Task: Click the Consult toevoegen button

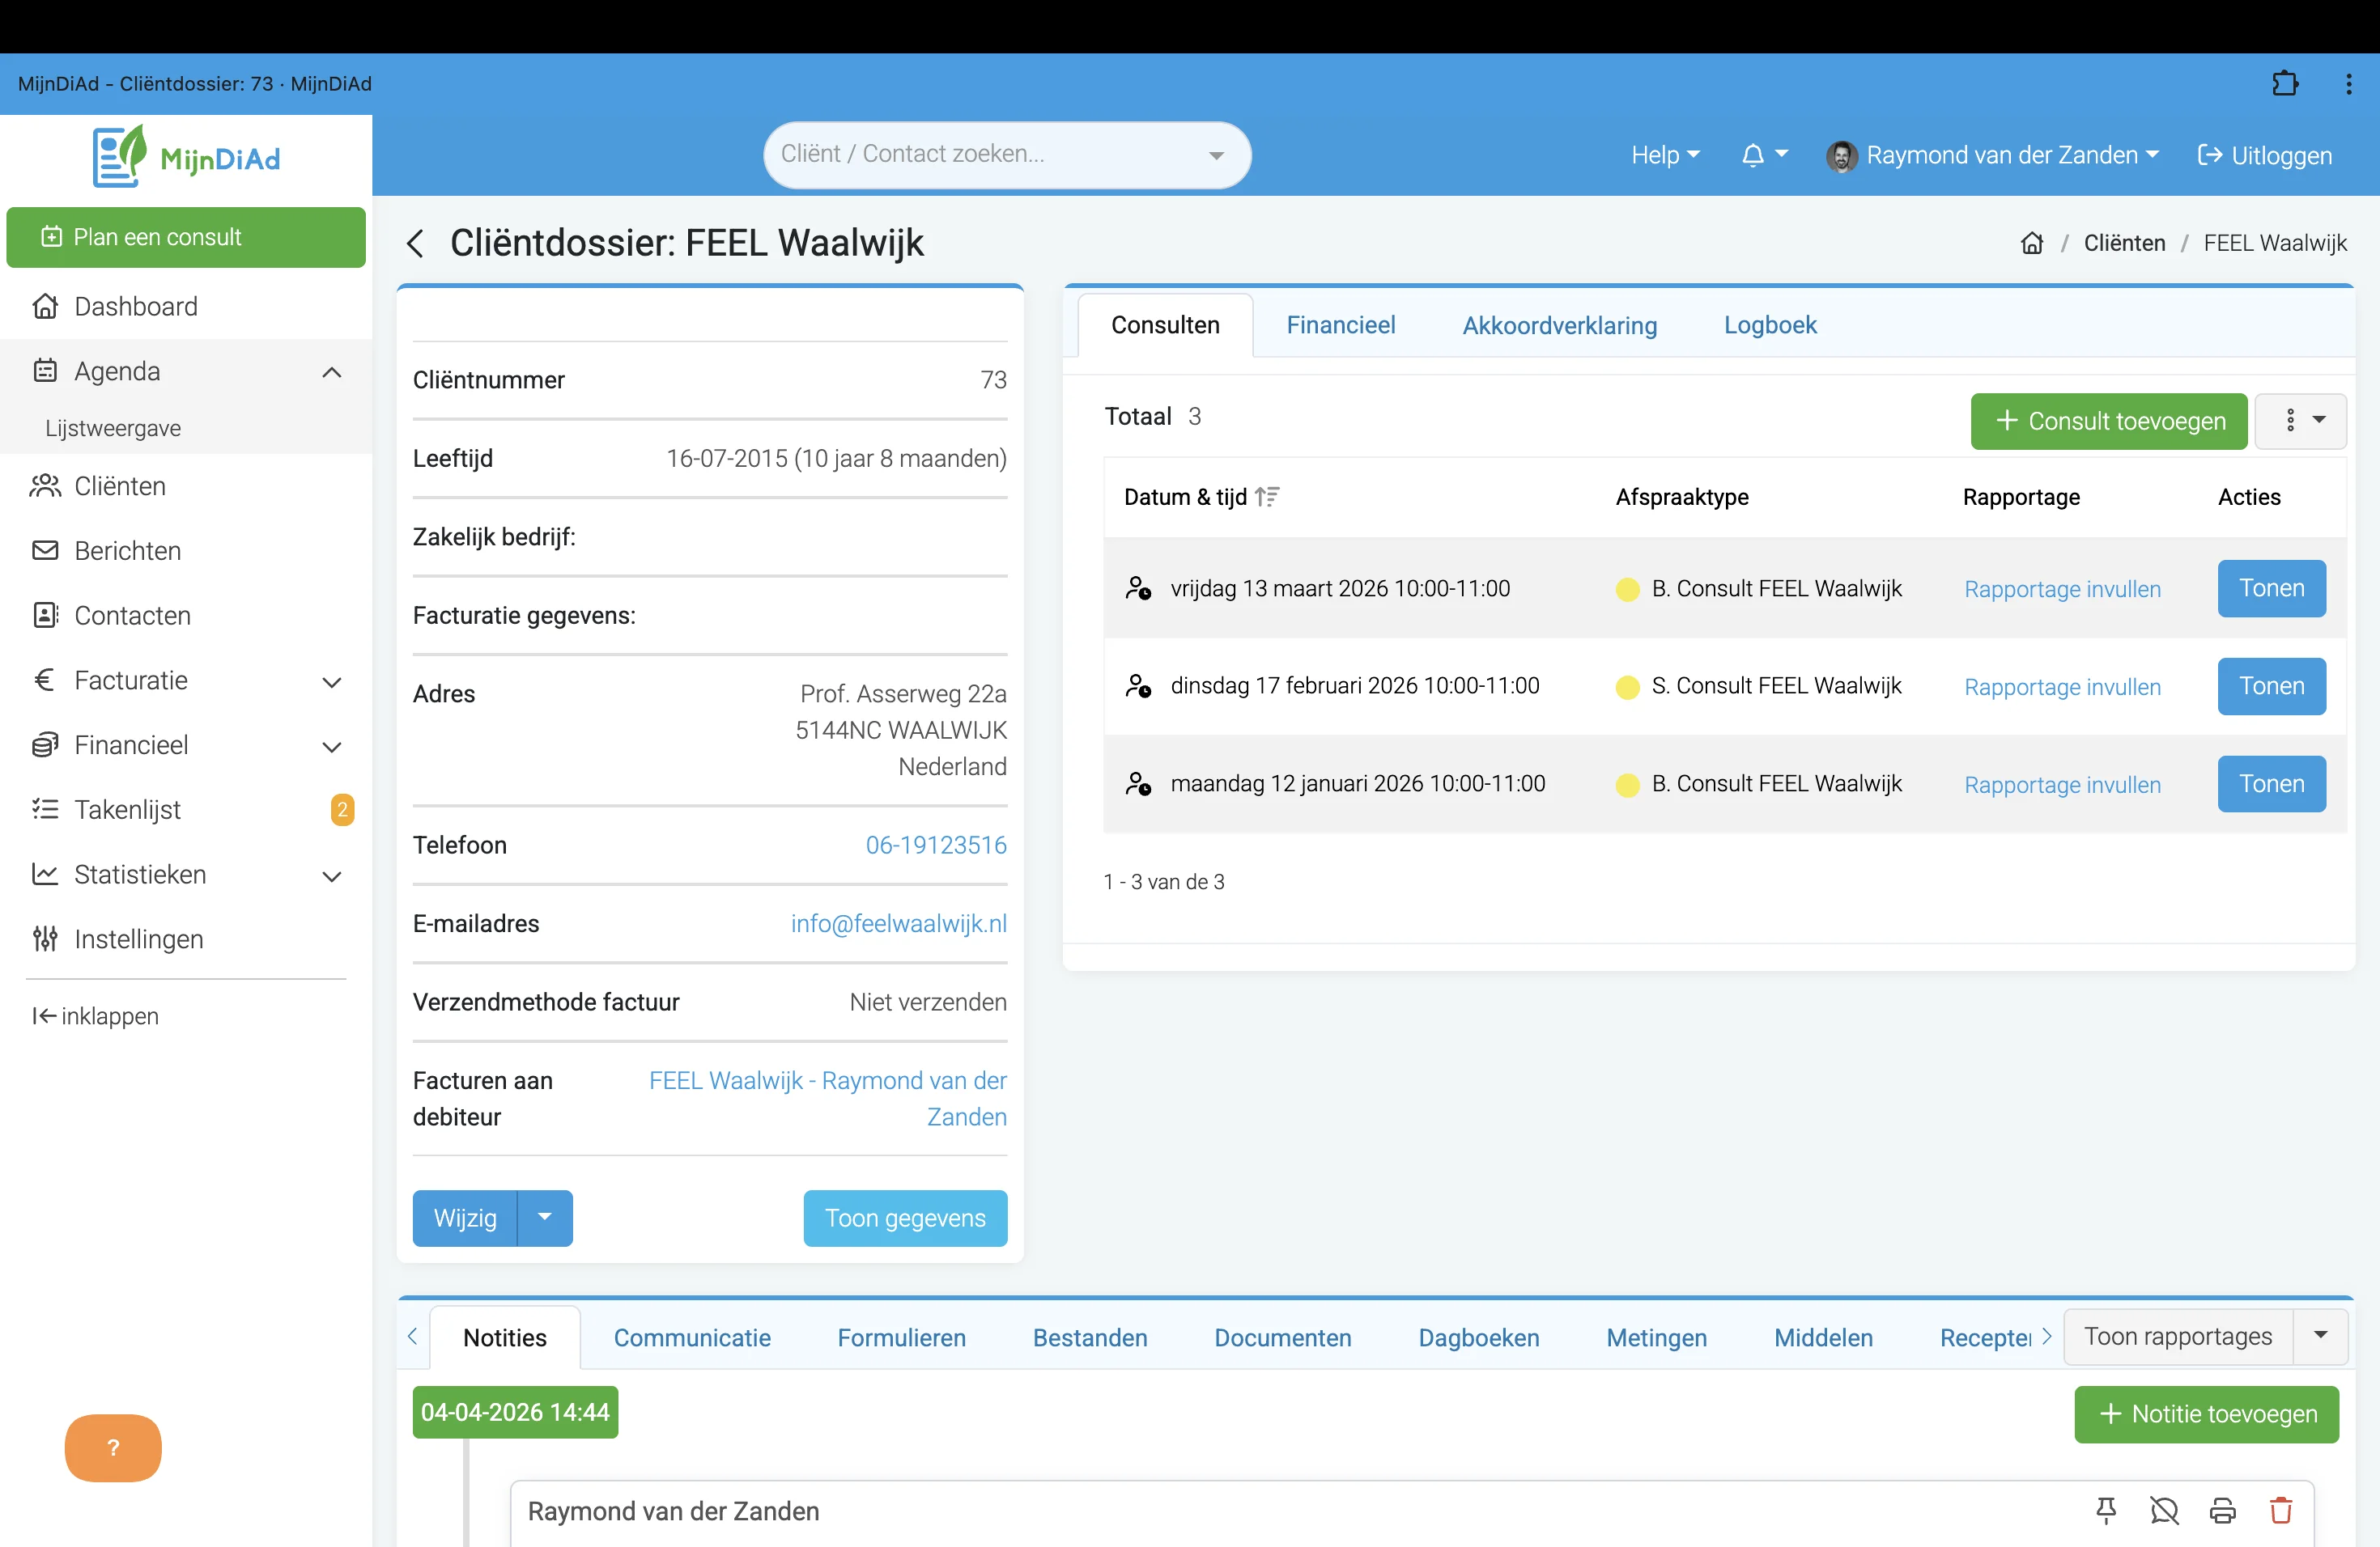Action: 2108,421
